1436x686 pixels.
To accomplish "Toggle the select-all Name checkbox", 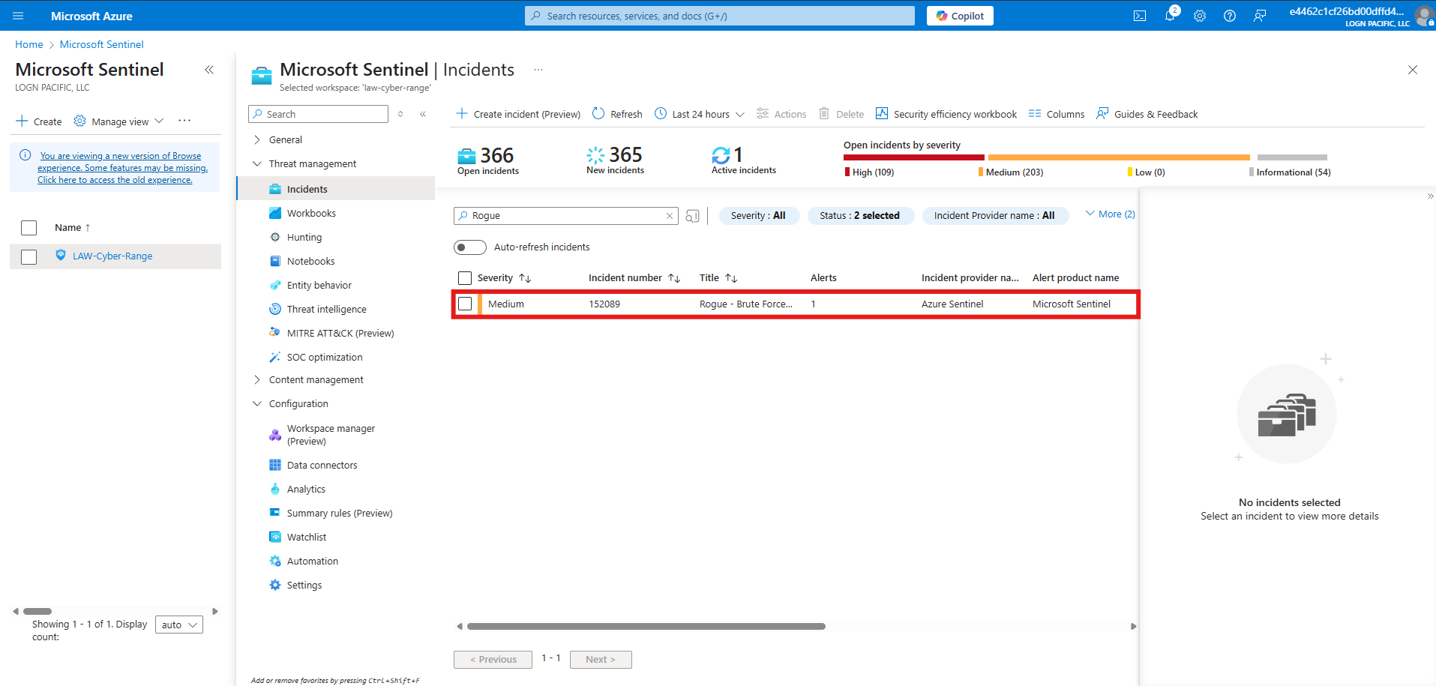I will (x=29, y=228).
